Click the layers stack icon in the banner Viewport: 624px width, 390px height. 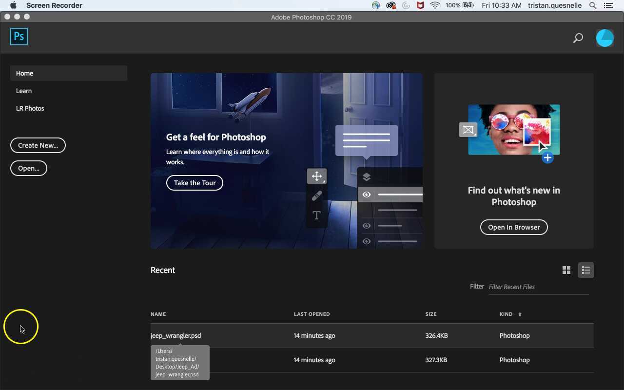point(367,176)
